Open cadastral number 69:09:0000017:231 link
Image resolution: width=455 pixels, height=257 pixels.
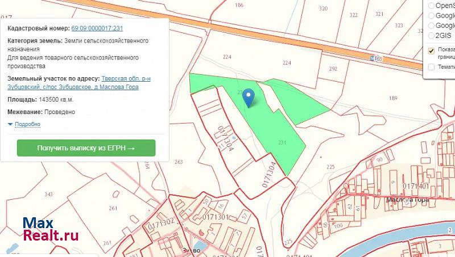(97, 28)
